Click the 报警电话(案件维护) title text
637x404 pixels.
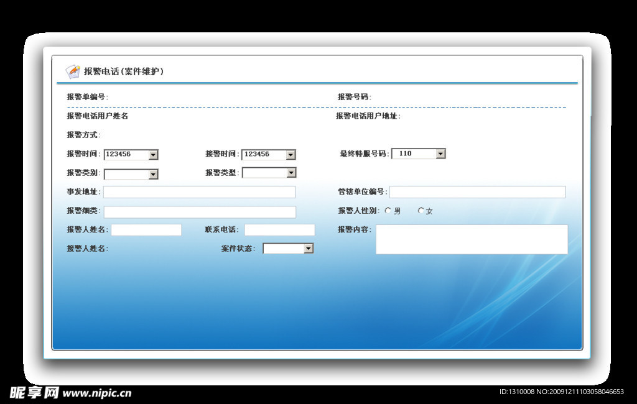point(124,71)
